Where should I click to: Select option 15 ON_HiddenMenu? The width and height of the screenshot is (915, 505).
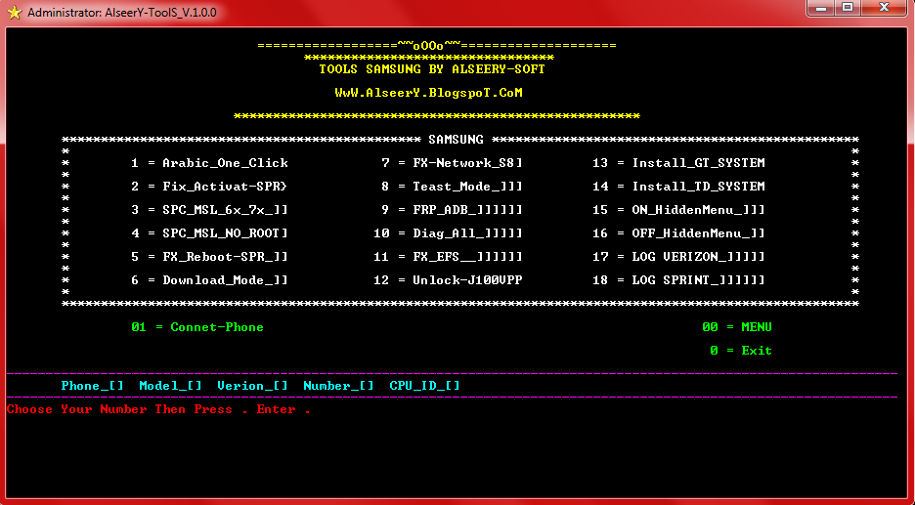pyautogui.click(x=678, y=210)
